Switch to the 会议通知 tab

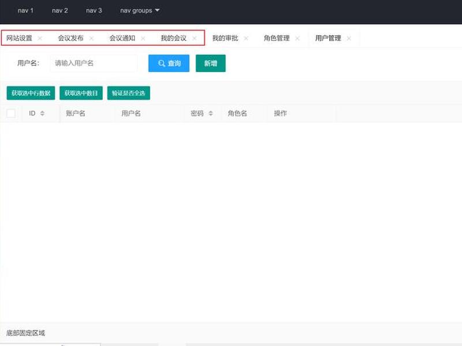click(122, 38)
